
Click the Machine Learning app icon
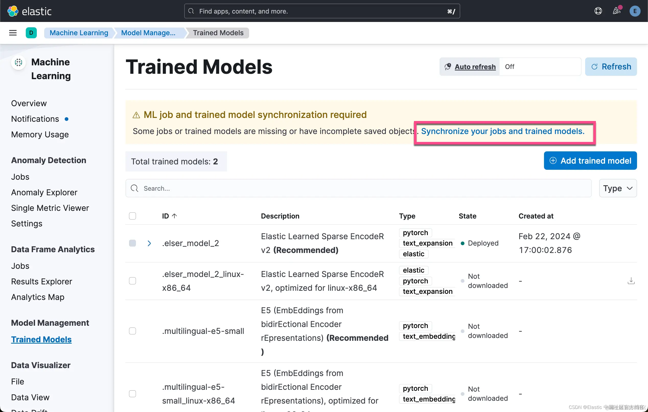coord(18,62)
